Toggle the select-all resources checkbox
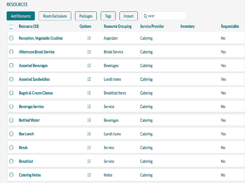Viewport: 245px width, 183px height. [x=11, y=27]
